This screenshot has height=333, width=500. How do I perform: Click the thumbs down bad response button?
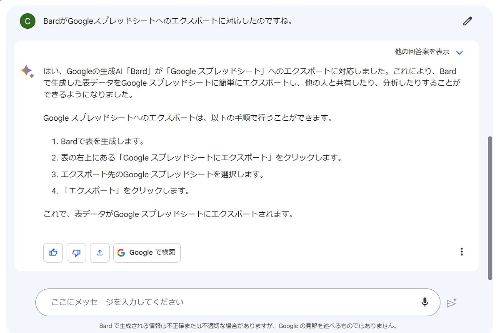(76, 253)
